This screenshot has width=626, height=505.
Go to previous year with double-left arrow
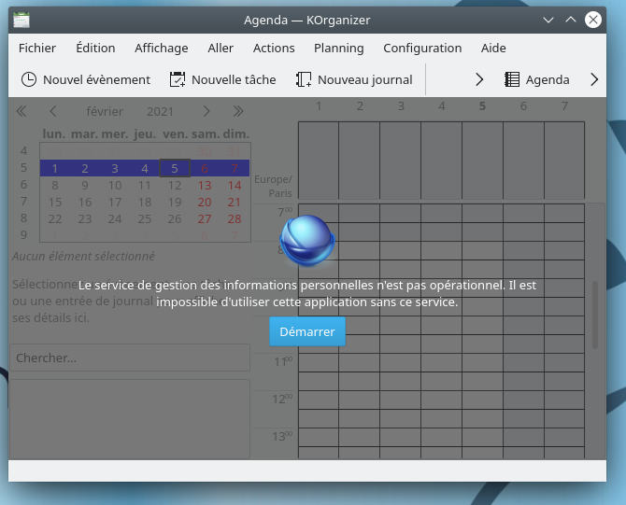tap(21, 111)
